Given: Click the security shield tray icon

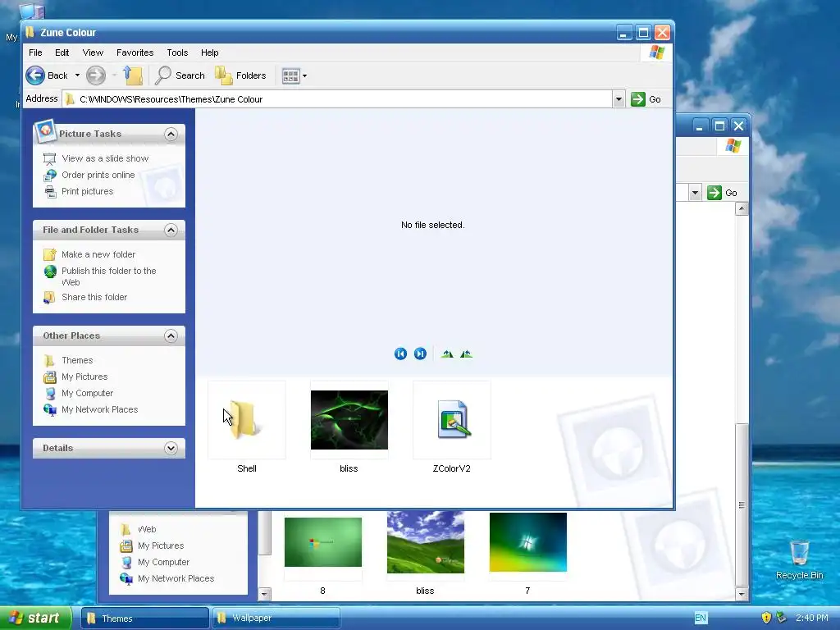Looking at the screenshot, I should (766, 618).
